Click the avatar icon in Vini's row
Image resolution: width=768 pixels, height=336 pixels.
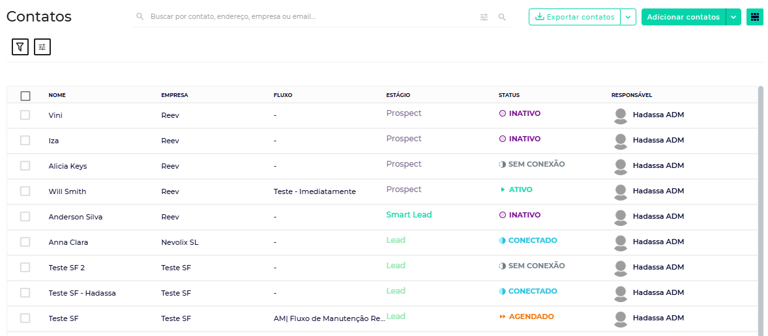point(621,115)
